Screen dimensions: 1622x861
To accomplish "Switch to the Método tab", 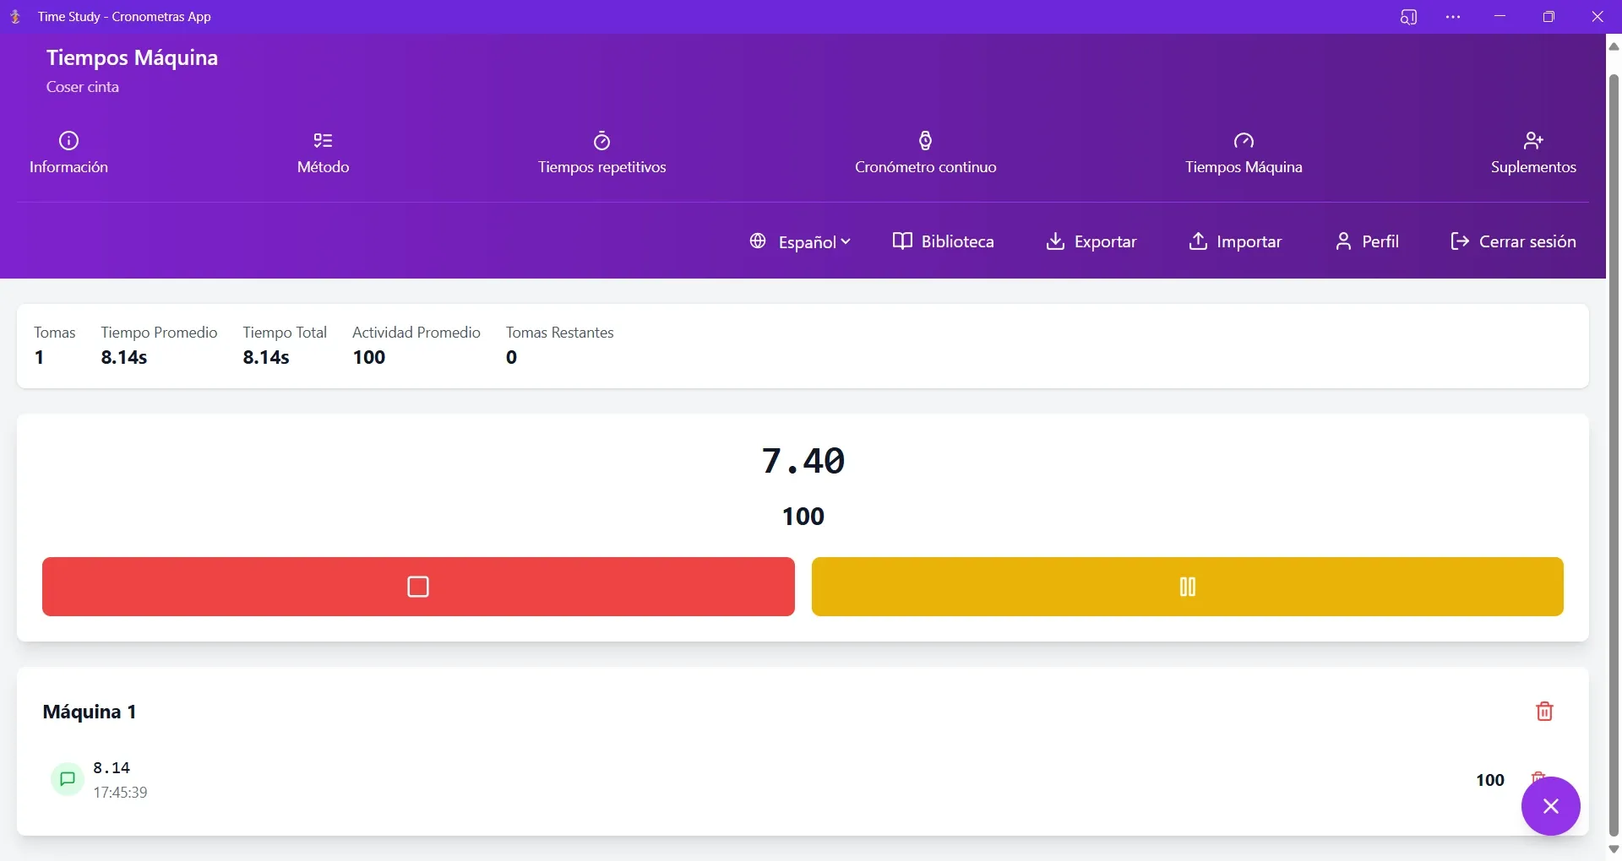I will [323, 153].
